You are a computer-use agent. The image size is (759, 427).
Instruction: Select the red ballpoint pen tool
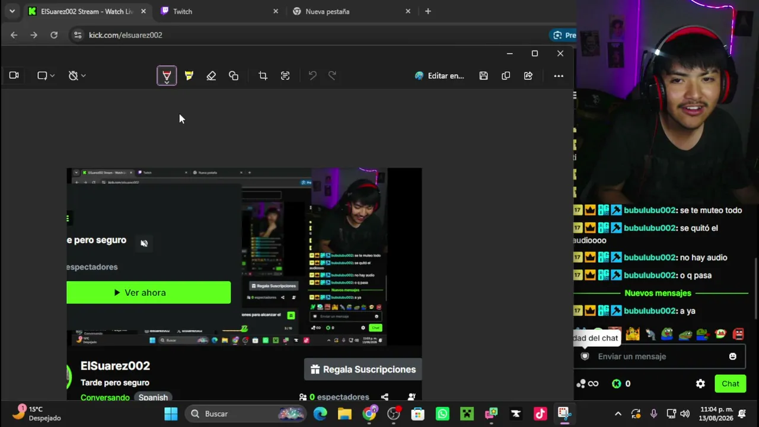167,76
